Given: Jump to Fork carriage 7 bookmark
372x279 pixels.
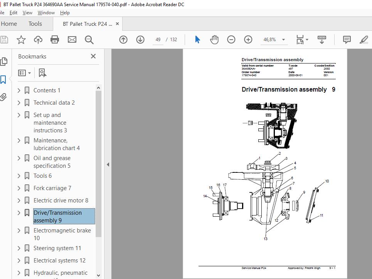Looking at the screenshot, I should 52,188.
